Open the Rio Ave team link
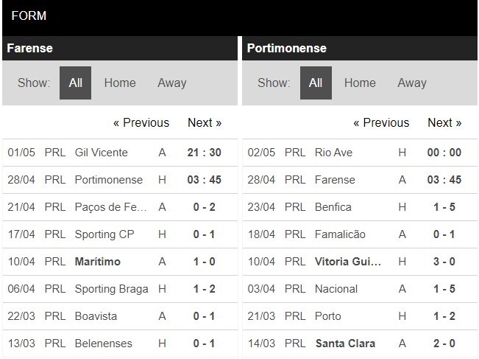Image resolution: width=479 pixels, height=359 pixels. pyautogui.click(x=333, y=153)
